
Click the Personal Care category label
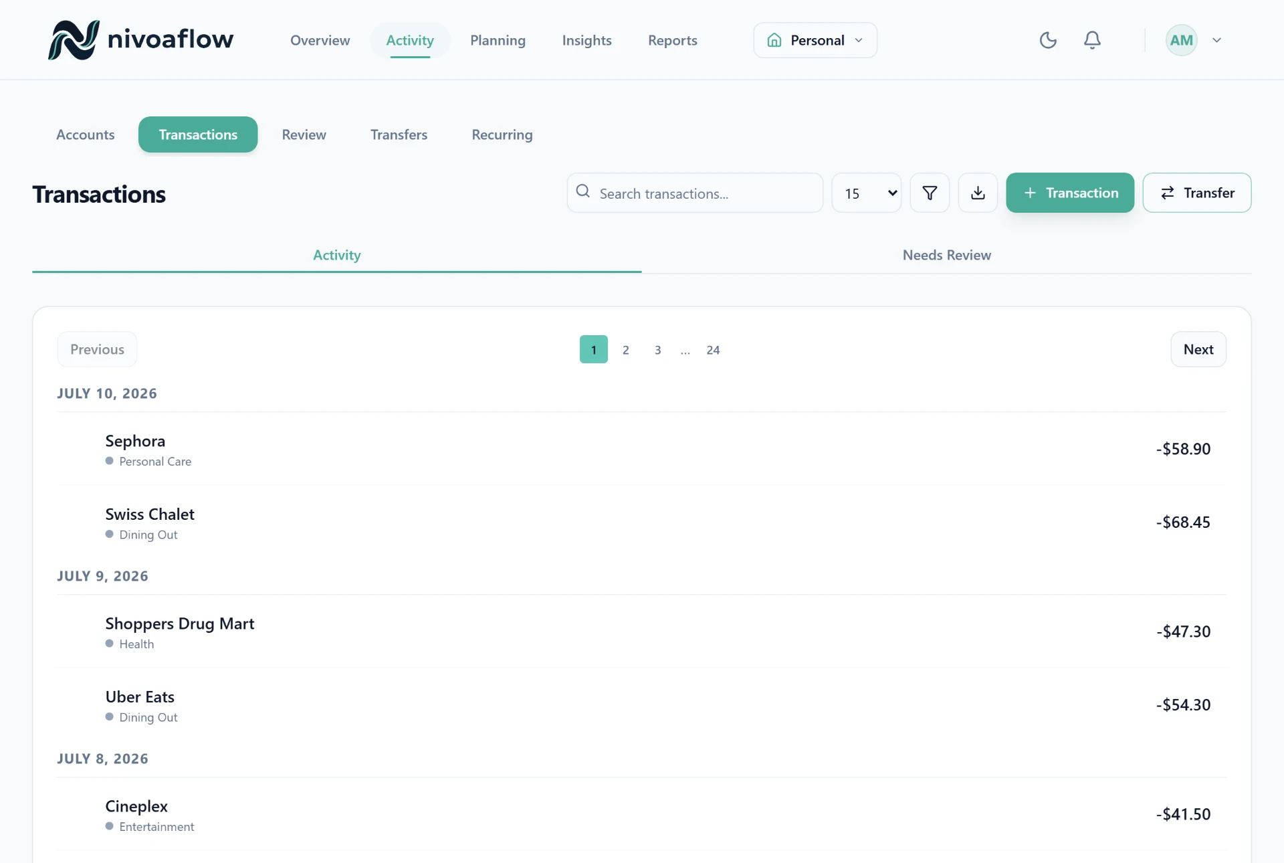[x=155, y=462]
